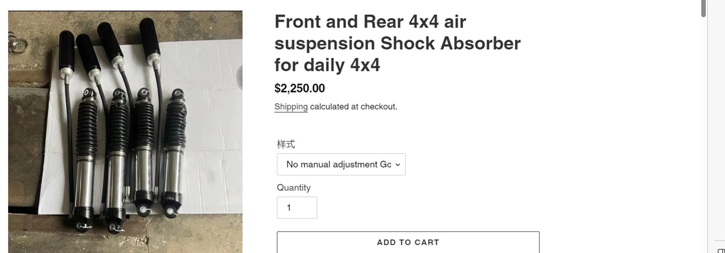Select the $2,250.00 price text

point(299,88)
